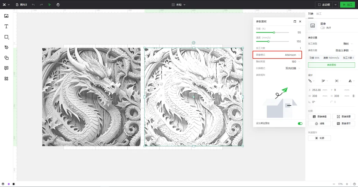Click the 图像描摹 image trace button

click(x=344, y=116)
